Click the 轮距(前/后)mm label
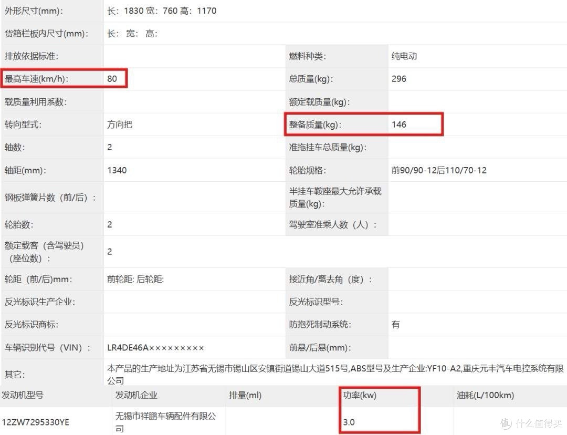Image resolution: width=567 pixels, height=435 pixels. (38, 279)
